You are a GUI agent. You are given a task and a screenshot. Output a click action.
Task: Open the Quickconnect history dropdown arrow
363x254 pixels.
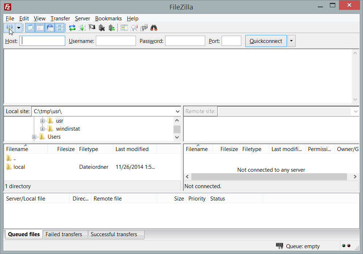[291, 41]
